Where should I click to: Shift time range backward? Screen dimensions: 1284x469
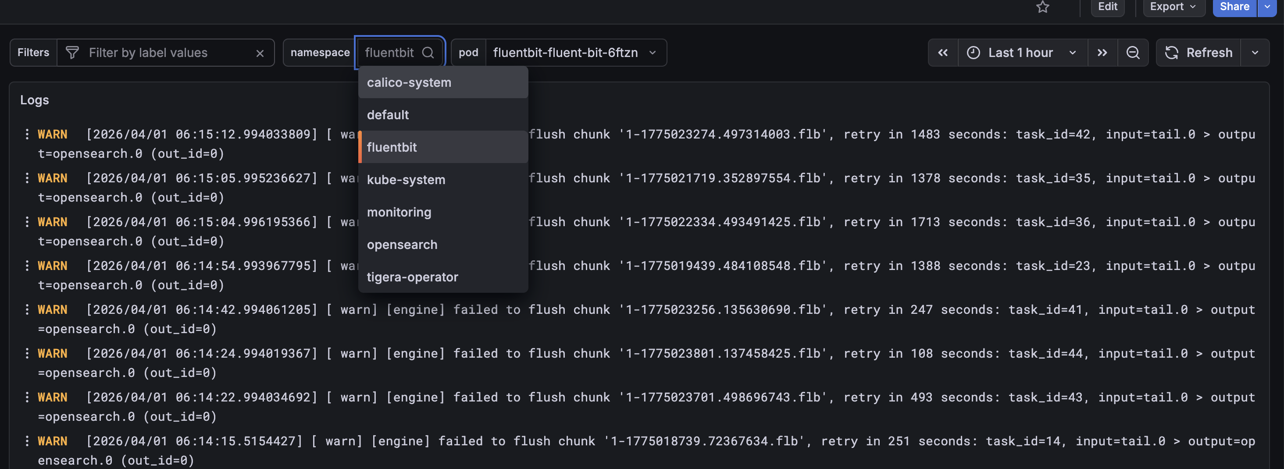coord(942,53)
